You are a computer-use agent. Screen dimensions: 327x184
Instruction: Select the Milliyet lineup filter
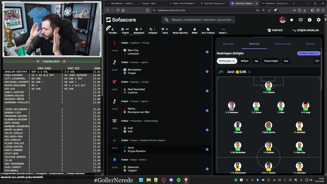[244, 61]
